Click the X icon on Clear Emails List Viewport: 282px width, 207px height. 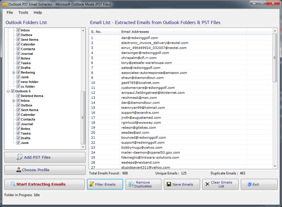[207, 184]
